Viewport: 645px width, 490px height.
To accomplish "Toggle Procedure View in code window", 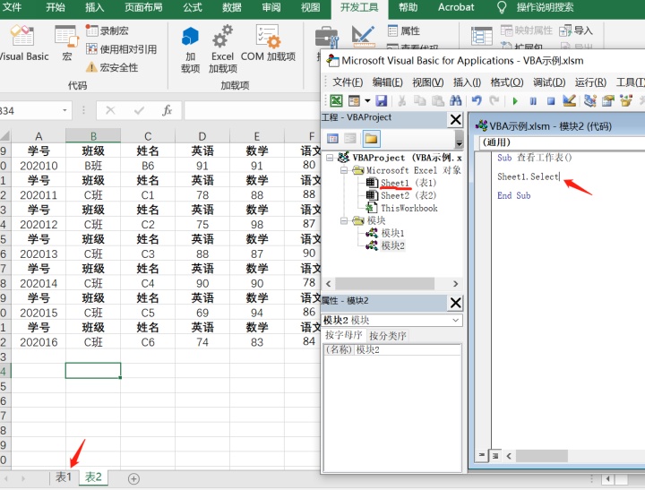I will tap(481, 455).
